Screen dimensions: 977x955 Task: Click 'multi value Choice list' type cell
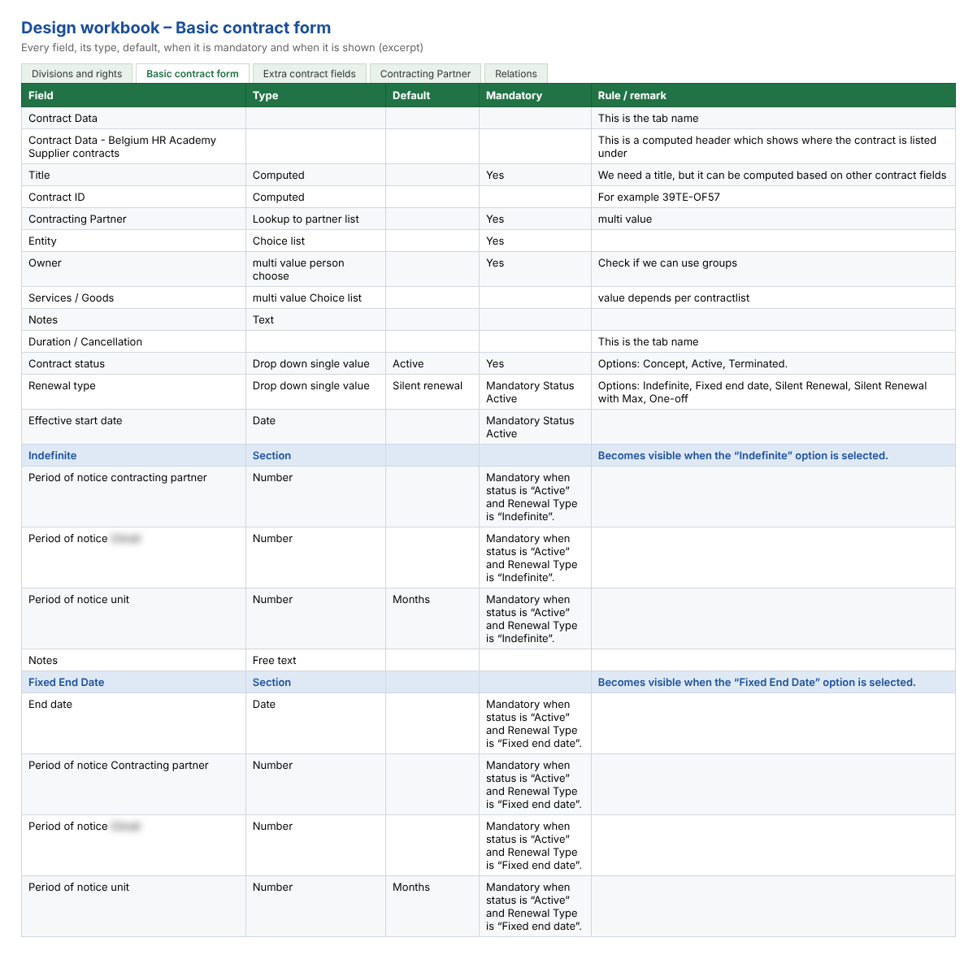[x=315, y=297]
